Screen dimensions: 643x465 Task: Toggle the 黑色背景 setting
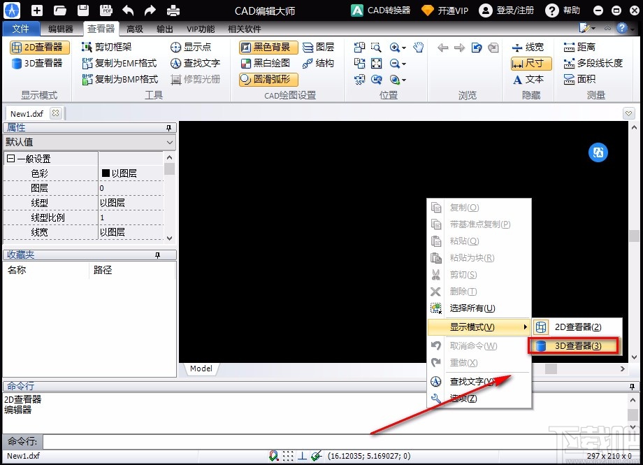(x=268, y=47)
